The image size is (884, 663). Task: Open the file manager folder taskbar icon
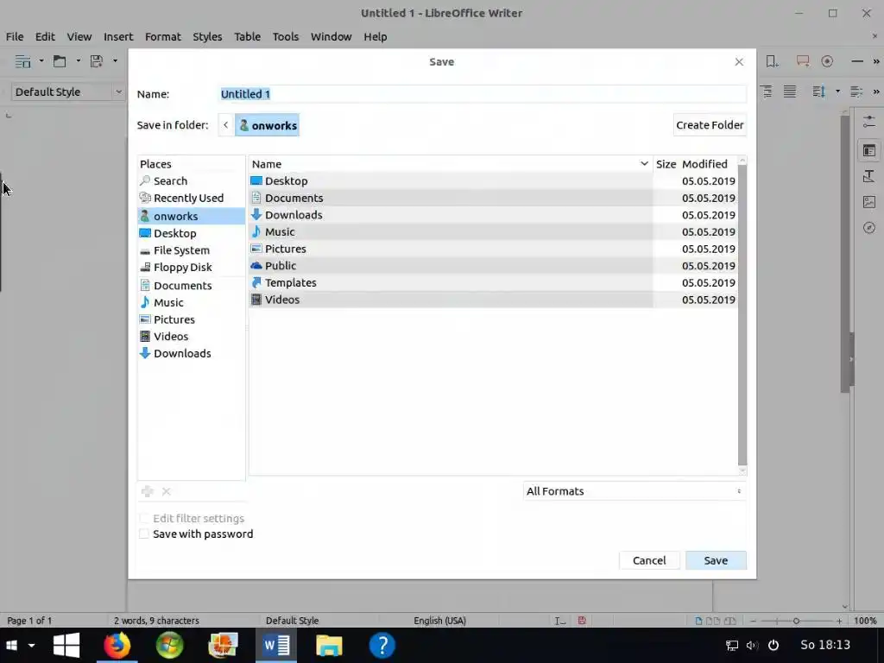click(329, 646)
